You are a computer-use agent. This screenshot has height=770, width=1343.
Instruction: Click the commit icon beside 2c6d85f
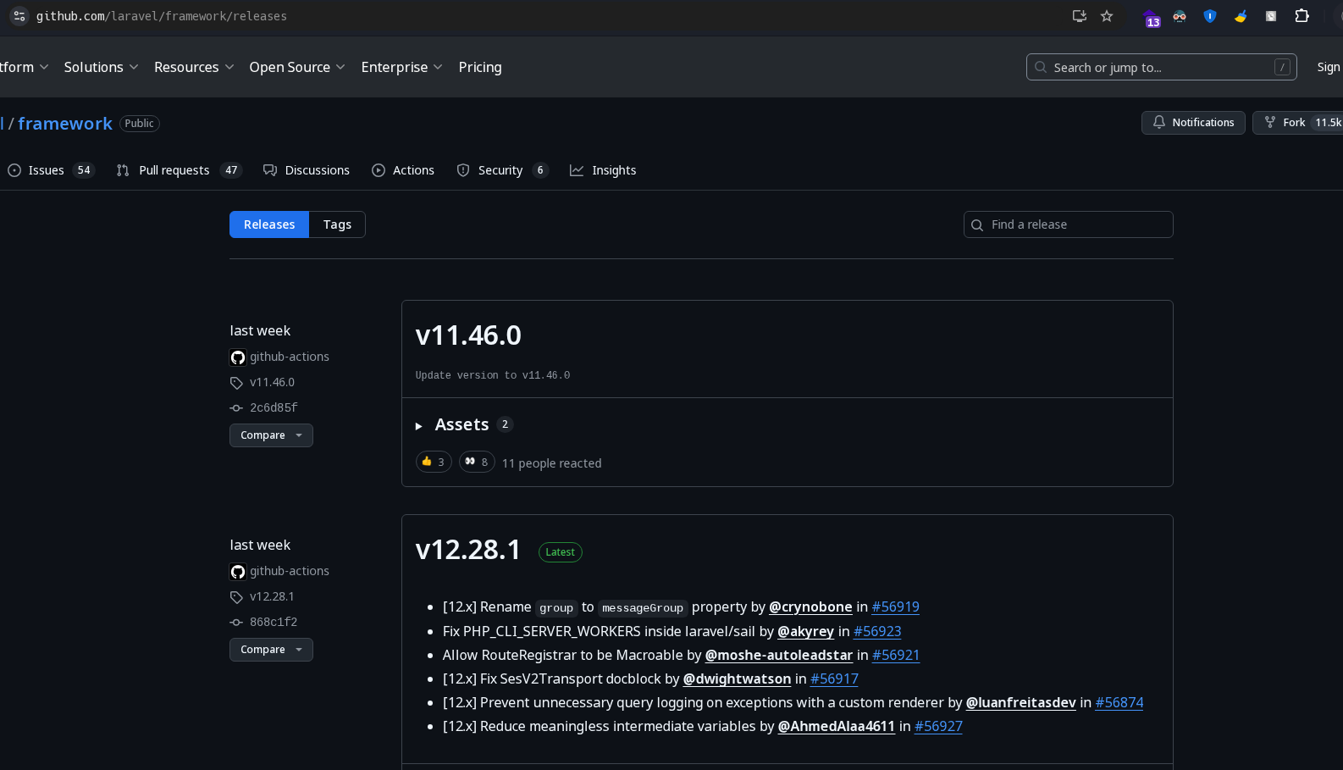[236, 408]
